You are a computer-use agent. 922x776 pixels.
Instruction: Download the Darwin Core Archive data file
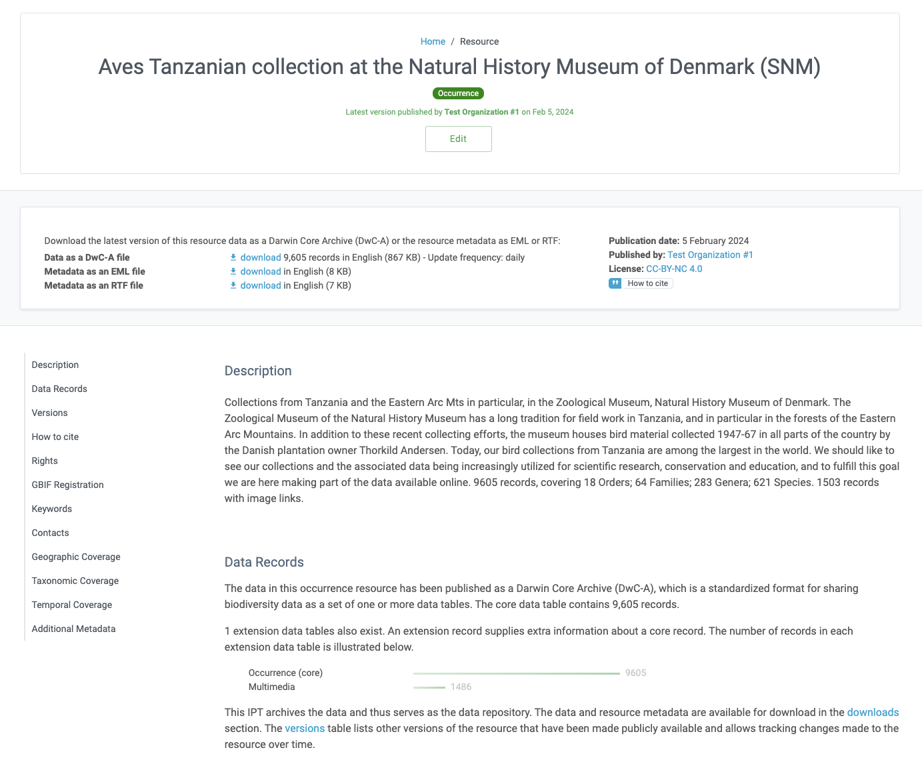pos(261,257)
